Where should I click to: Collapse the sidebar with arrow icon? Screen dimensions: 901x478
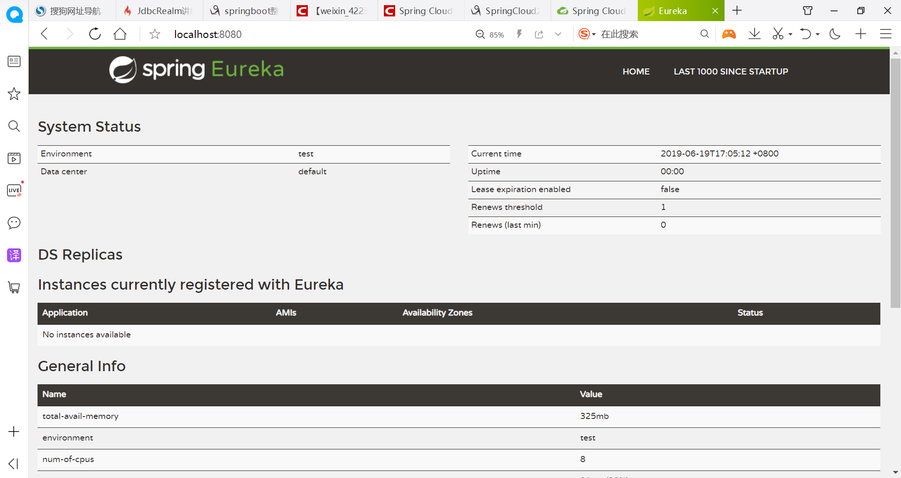14,464
